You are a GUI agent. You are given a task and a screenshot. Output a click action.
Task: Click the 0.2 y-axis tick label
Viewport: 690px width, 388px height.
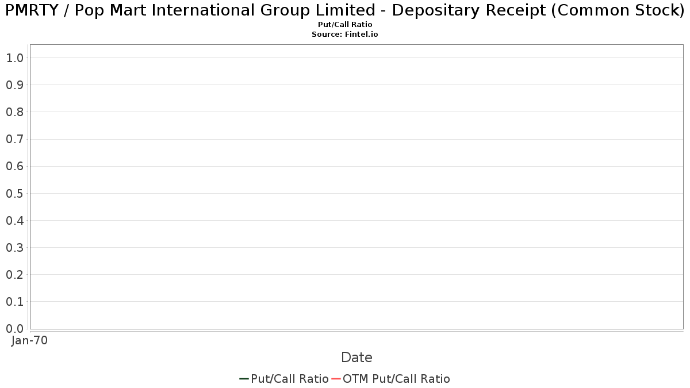click(x=14, y=275)
